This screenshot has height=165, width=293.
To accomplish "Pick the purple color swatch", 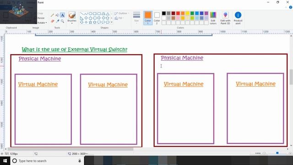I will click(206, 13).
